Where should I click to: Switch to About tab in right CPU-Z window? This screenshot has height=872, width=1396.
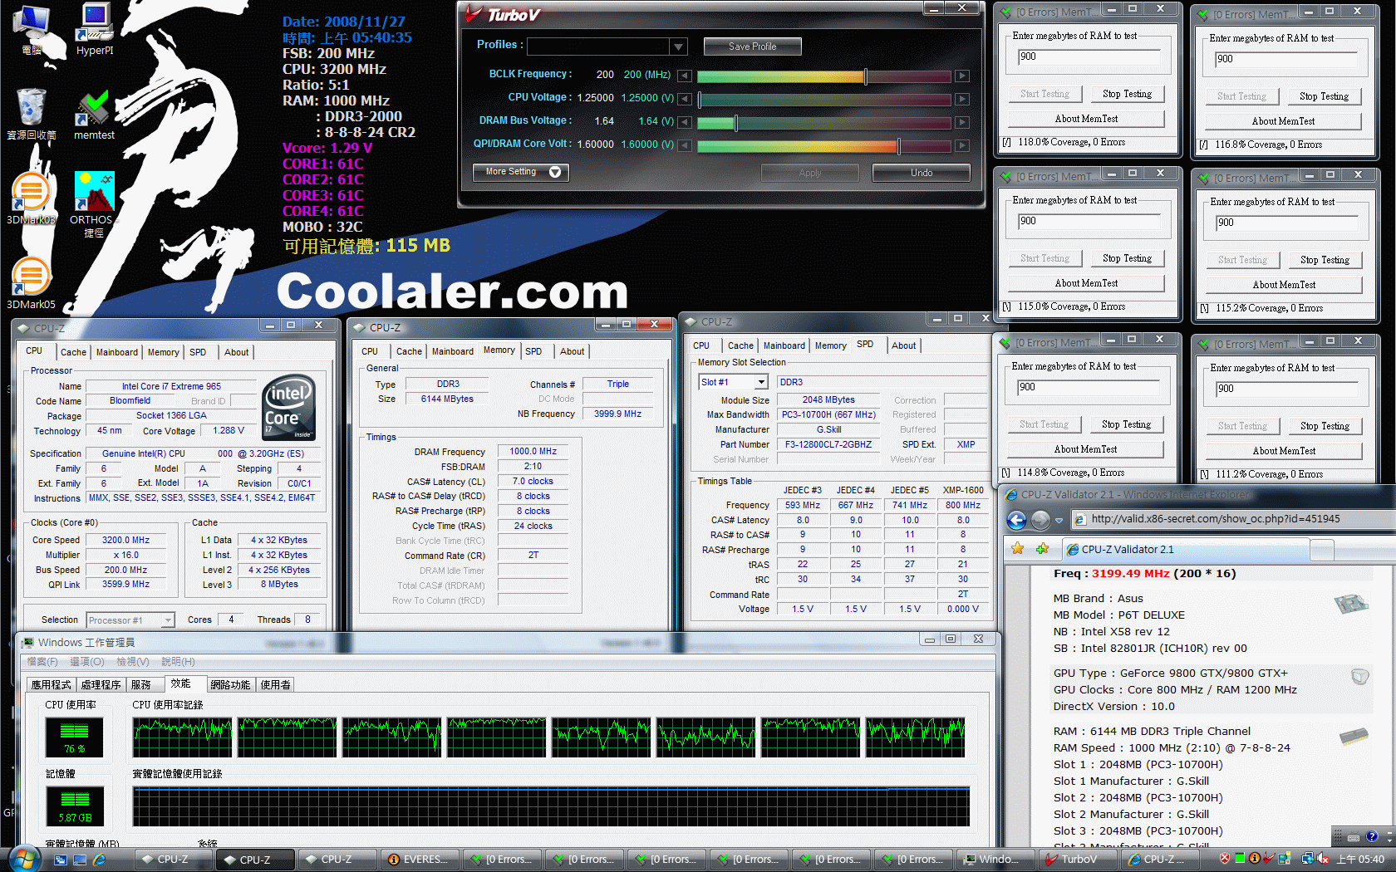point(904,345)
